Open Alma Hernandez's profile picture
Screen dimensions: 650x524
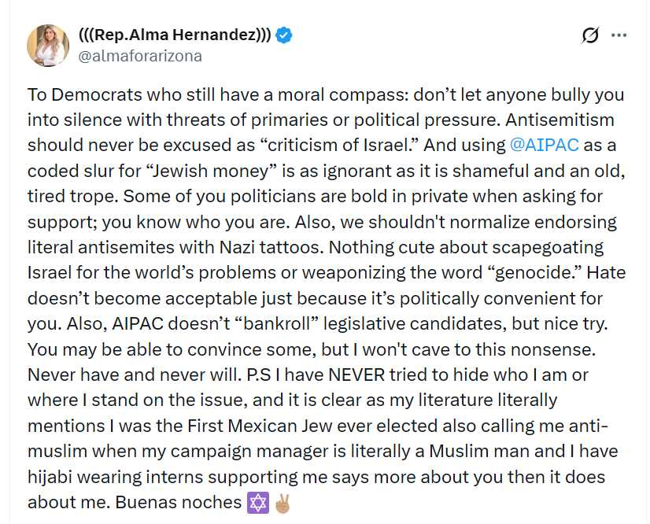[x=46, y=45]
